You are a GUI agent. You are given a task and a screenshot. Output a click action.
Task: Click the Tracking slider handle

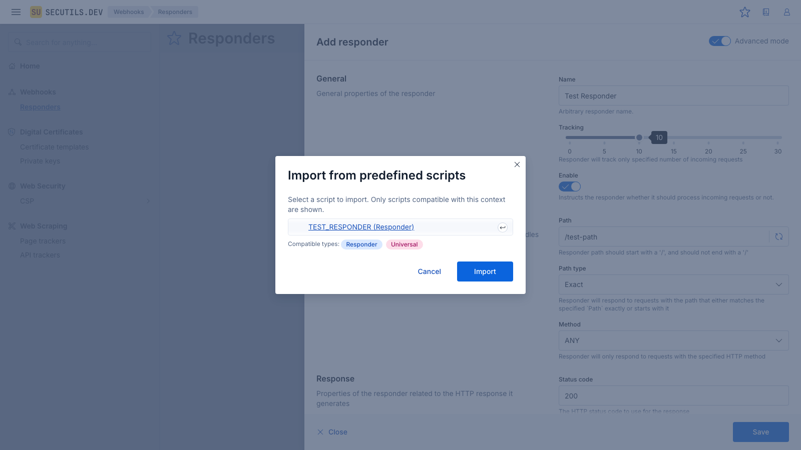coord(639,137)
